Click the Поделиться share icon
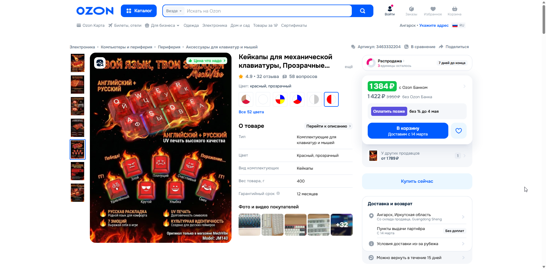 [x=441, y=47]
